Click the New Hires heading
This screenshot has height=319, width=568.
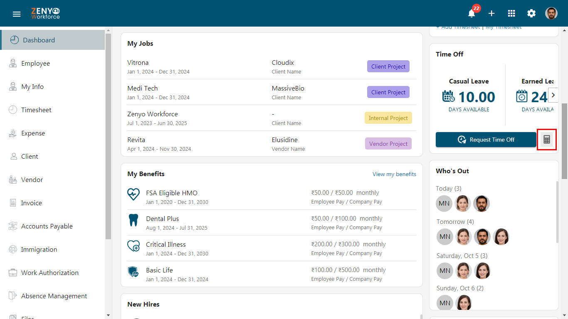[143, 304]
